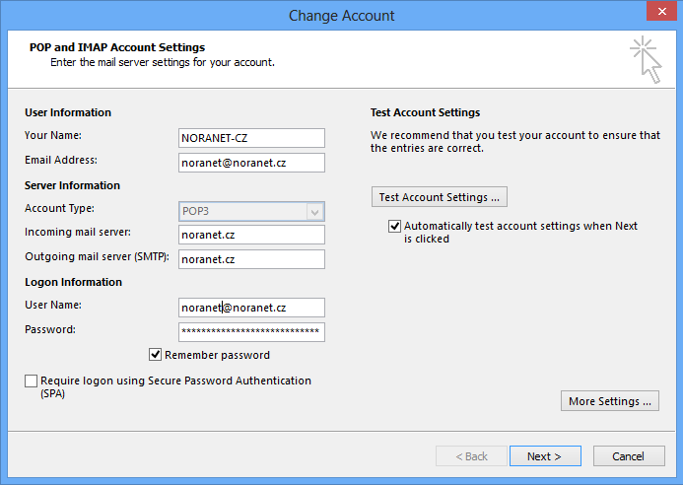The image size is (683, 485).
Task: Uncheck automatically test account settings option
Action: click(395, 227)
